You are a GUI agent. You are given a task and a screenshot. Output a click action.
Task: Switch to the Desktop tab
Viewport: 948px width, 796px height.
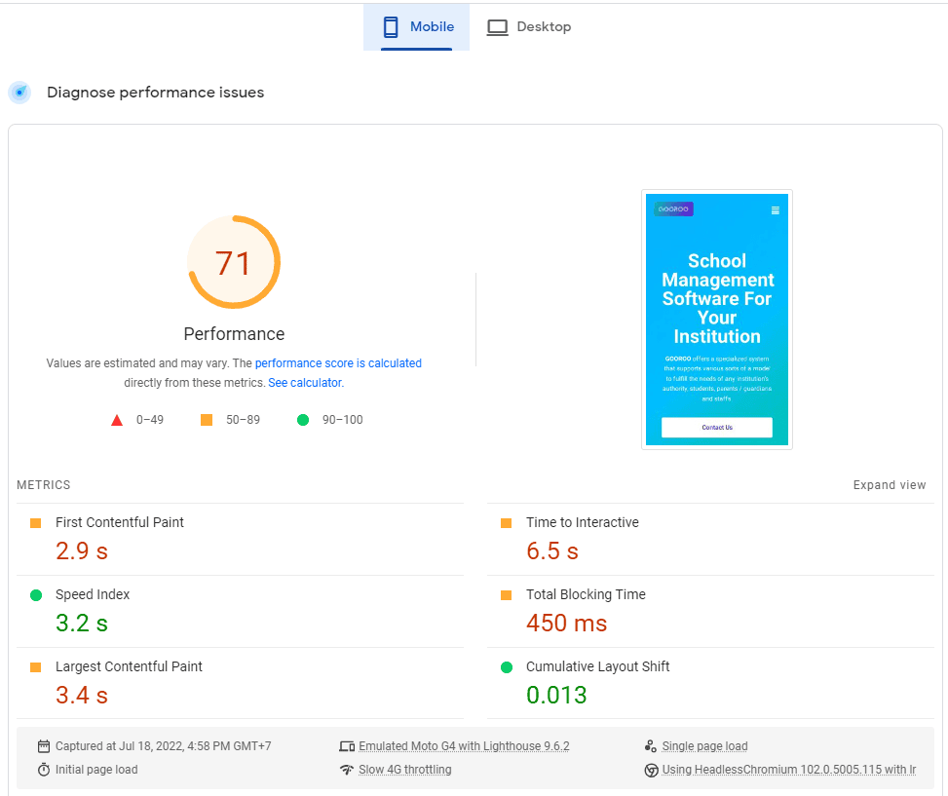[x=529, y=27]
